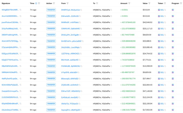Copy signature 3JVyJFsd88skj1AvB
The width and height of the screenshot is (183, 113).
point(20,29)
